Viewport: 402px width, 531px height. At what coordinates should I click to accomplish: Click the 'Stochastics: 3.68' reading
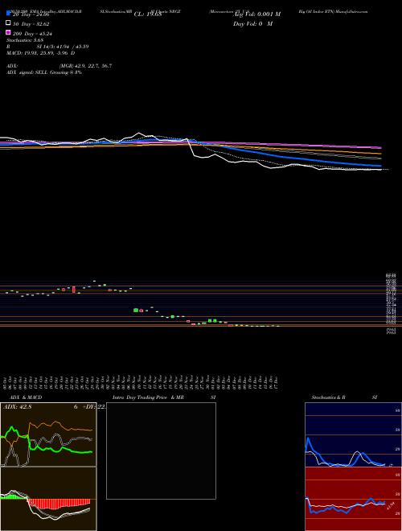coord(25,40)
